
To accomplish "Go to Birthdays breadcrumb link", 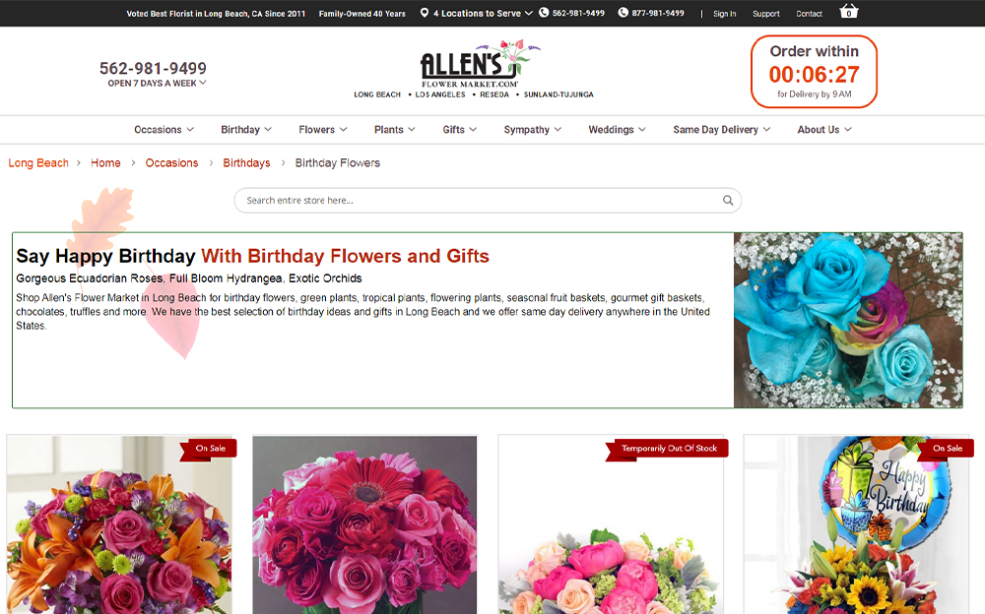I will 246,162.
